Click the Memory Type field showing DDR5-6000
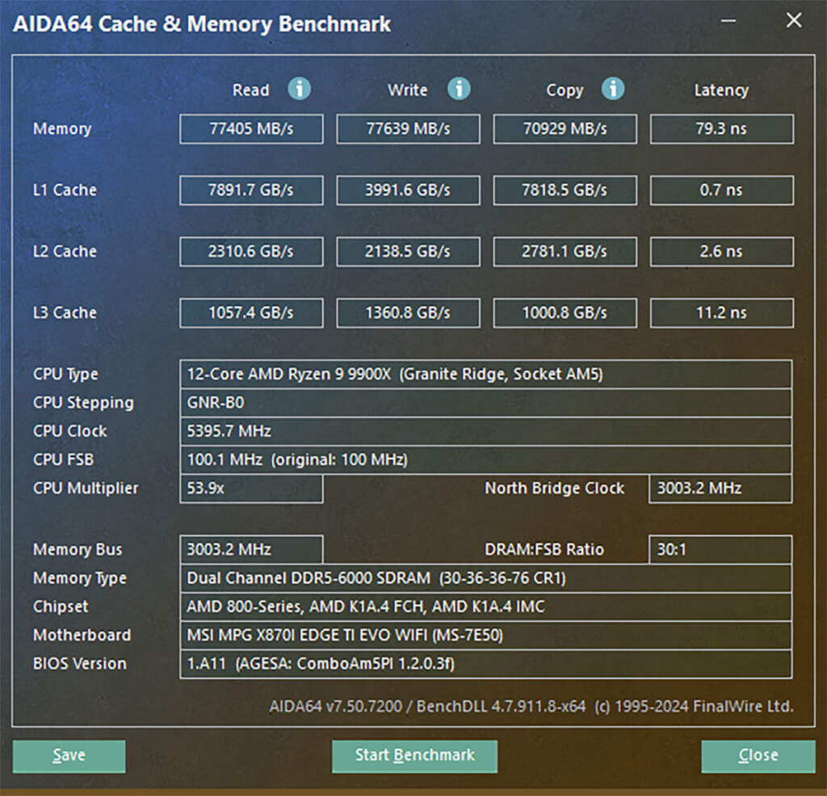 (x=485, y=577)
